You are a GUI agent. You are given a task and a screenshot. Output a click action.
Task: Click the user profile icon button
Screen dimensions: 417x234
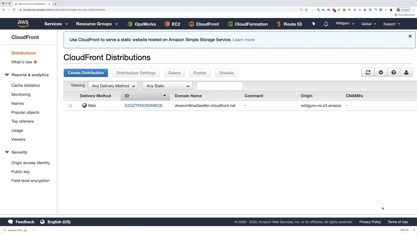[x=406, y=73]
